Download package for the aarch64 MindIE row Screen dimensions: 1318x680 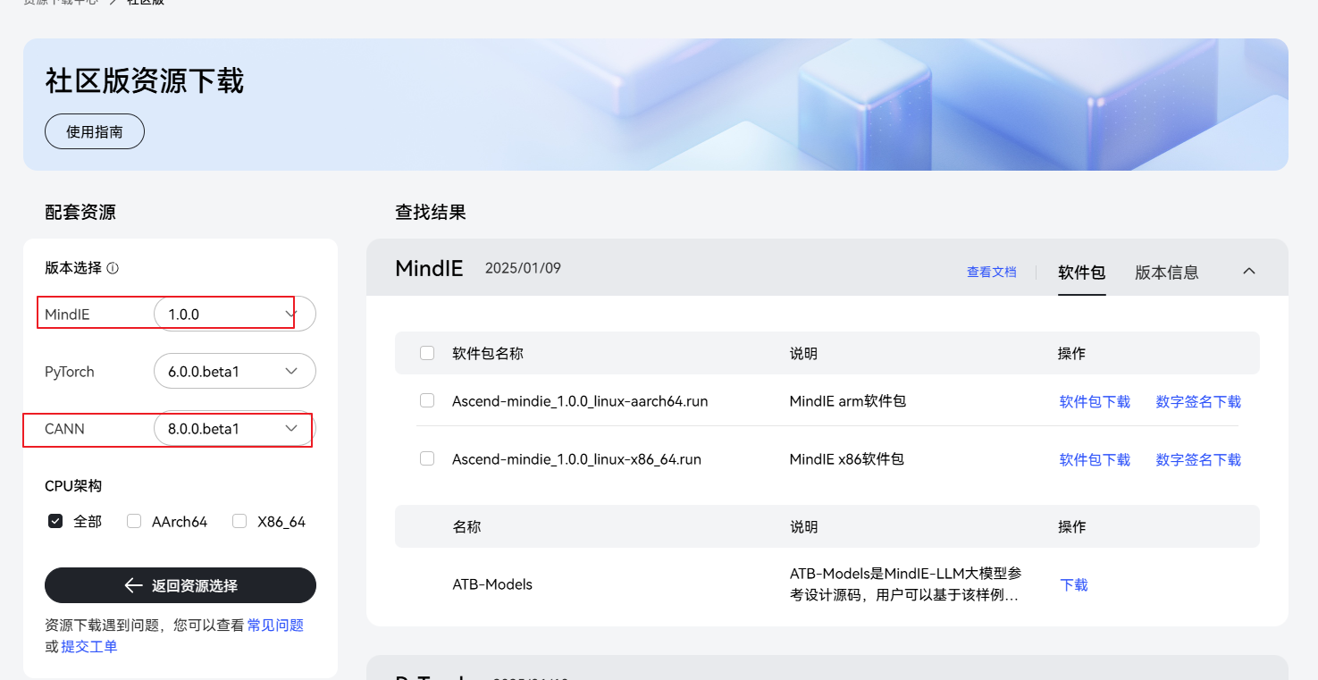coord(1095,402)
